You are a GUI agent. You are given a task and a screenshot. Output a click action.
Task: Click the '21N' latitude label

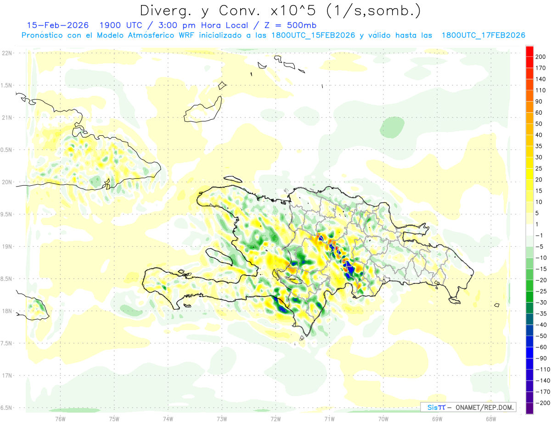(x=6, y=118)
